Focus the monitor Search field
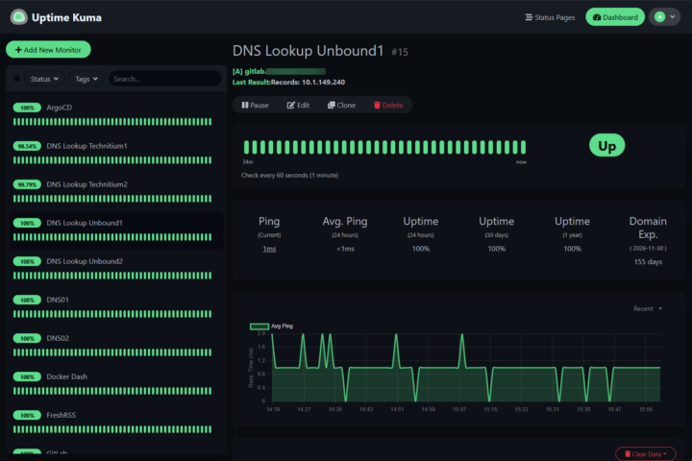 tap(165, 79)
